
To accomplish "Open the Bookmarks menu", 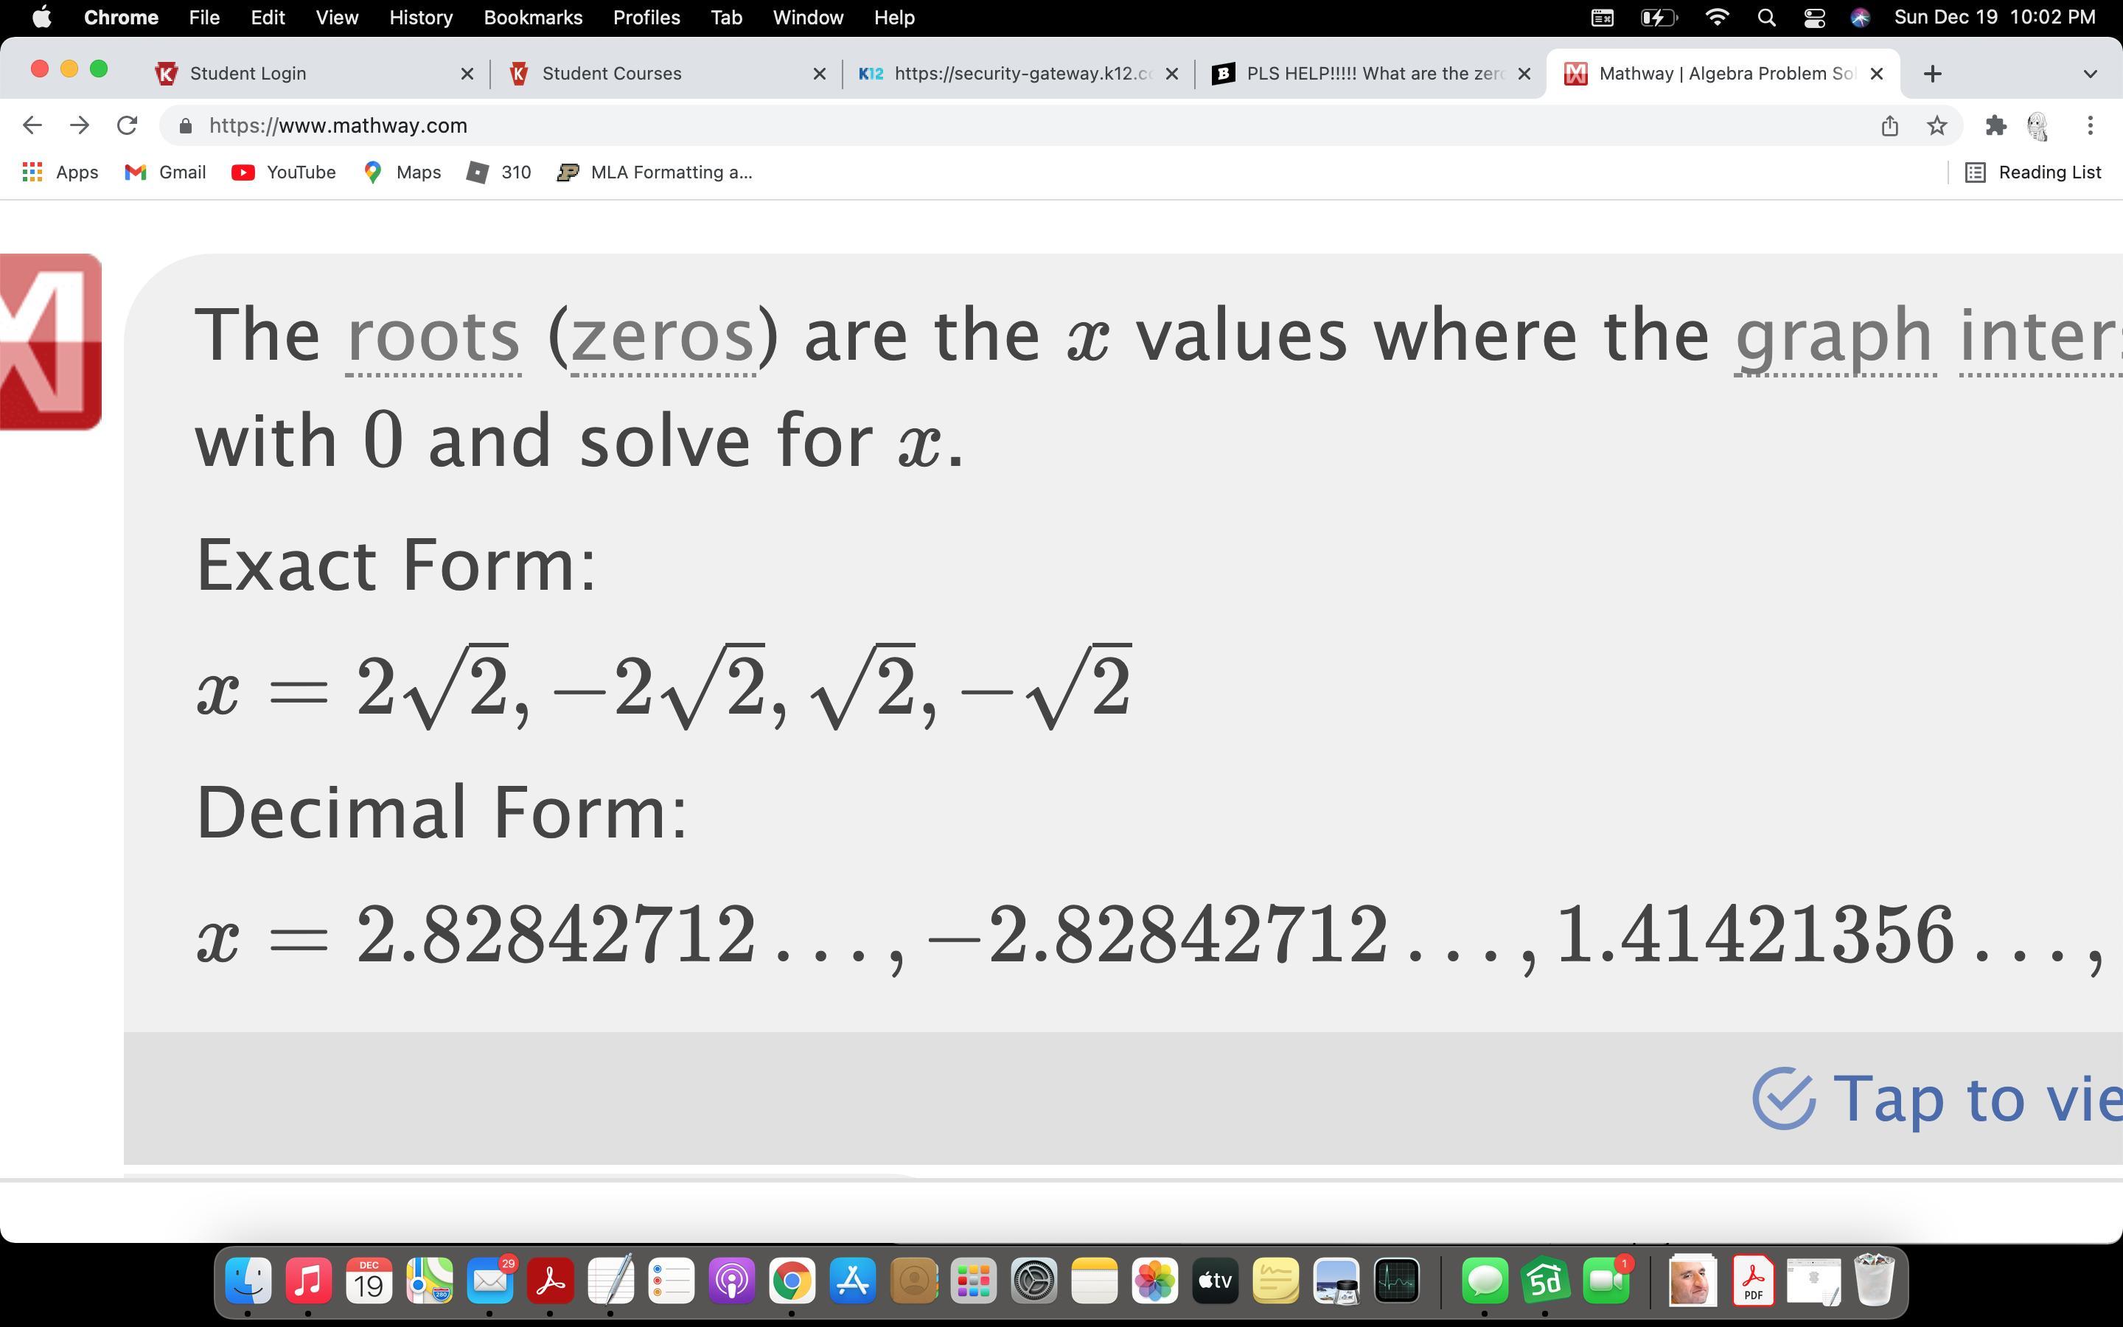I will click(x=532, y=18).
